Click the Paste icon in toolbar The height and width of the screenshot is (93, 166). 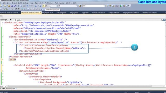tap(24, 6)
